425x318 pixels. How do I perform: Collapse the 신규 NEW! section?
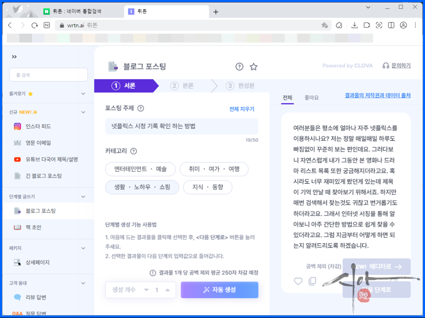click(x=83, y=112)
